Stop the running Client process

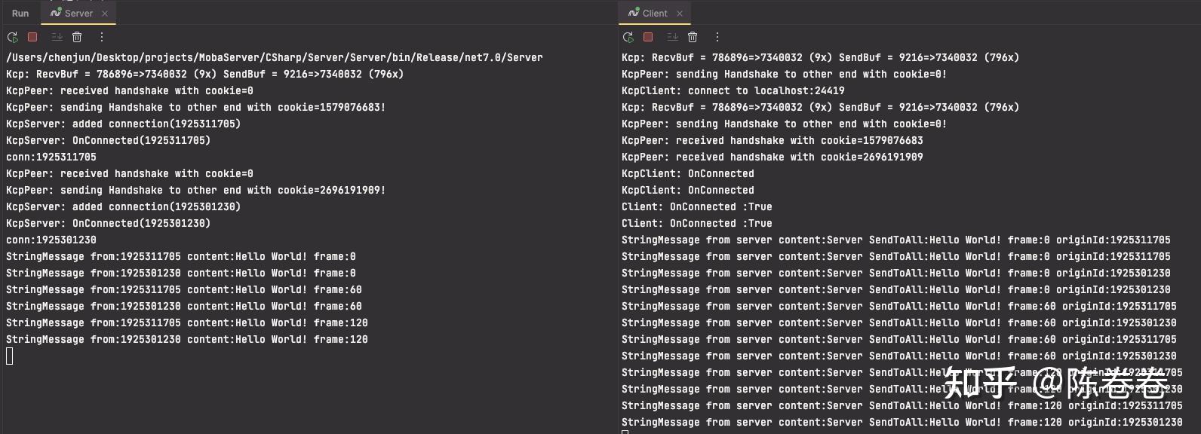[x=648, y=37]
